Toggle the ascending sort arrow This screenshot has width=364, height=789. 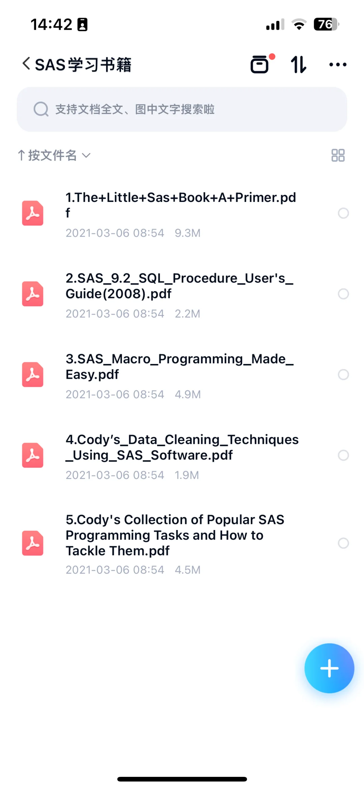pos(21,155)
